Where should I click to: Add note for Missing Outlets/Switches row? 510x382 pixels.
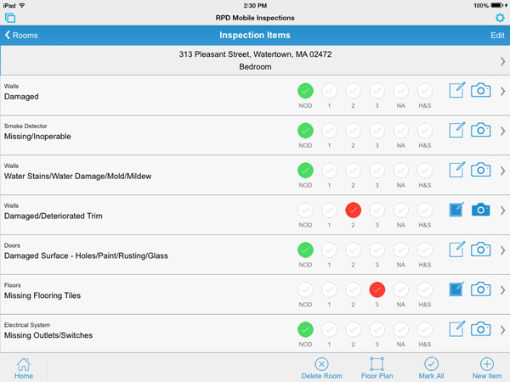[x=457, y=329]
